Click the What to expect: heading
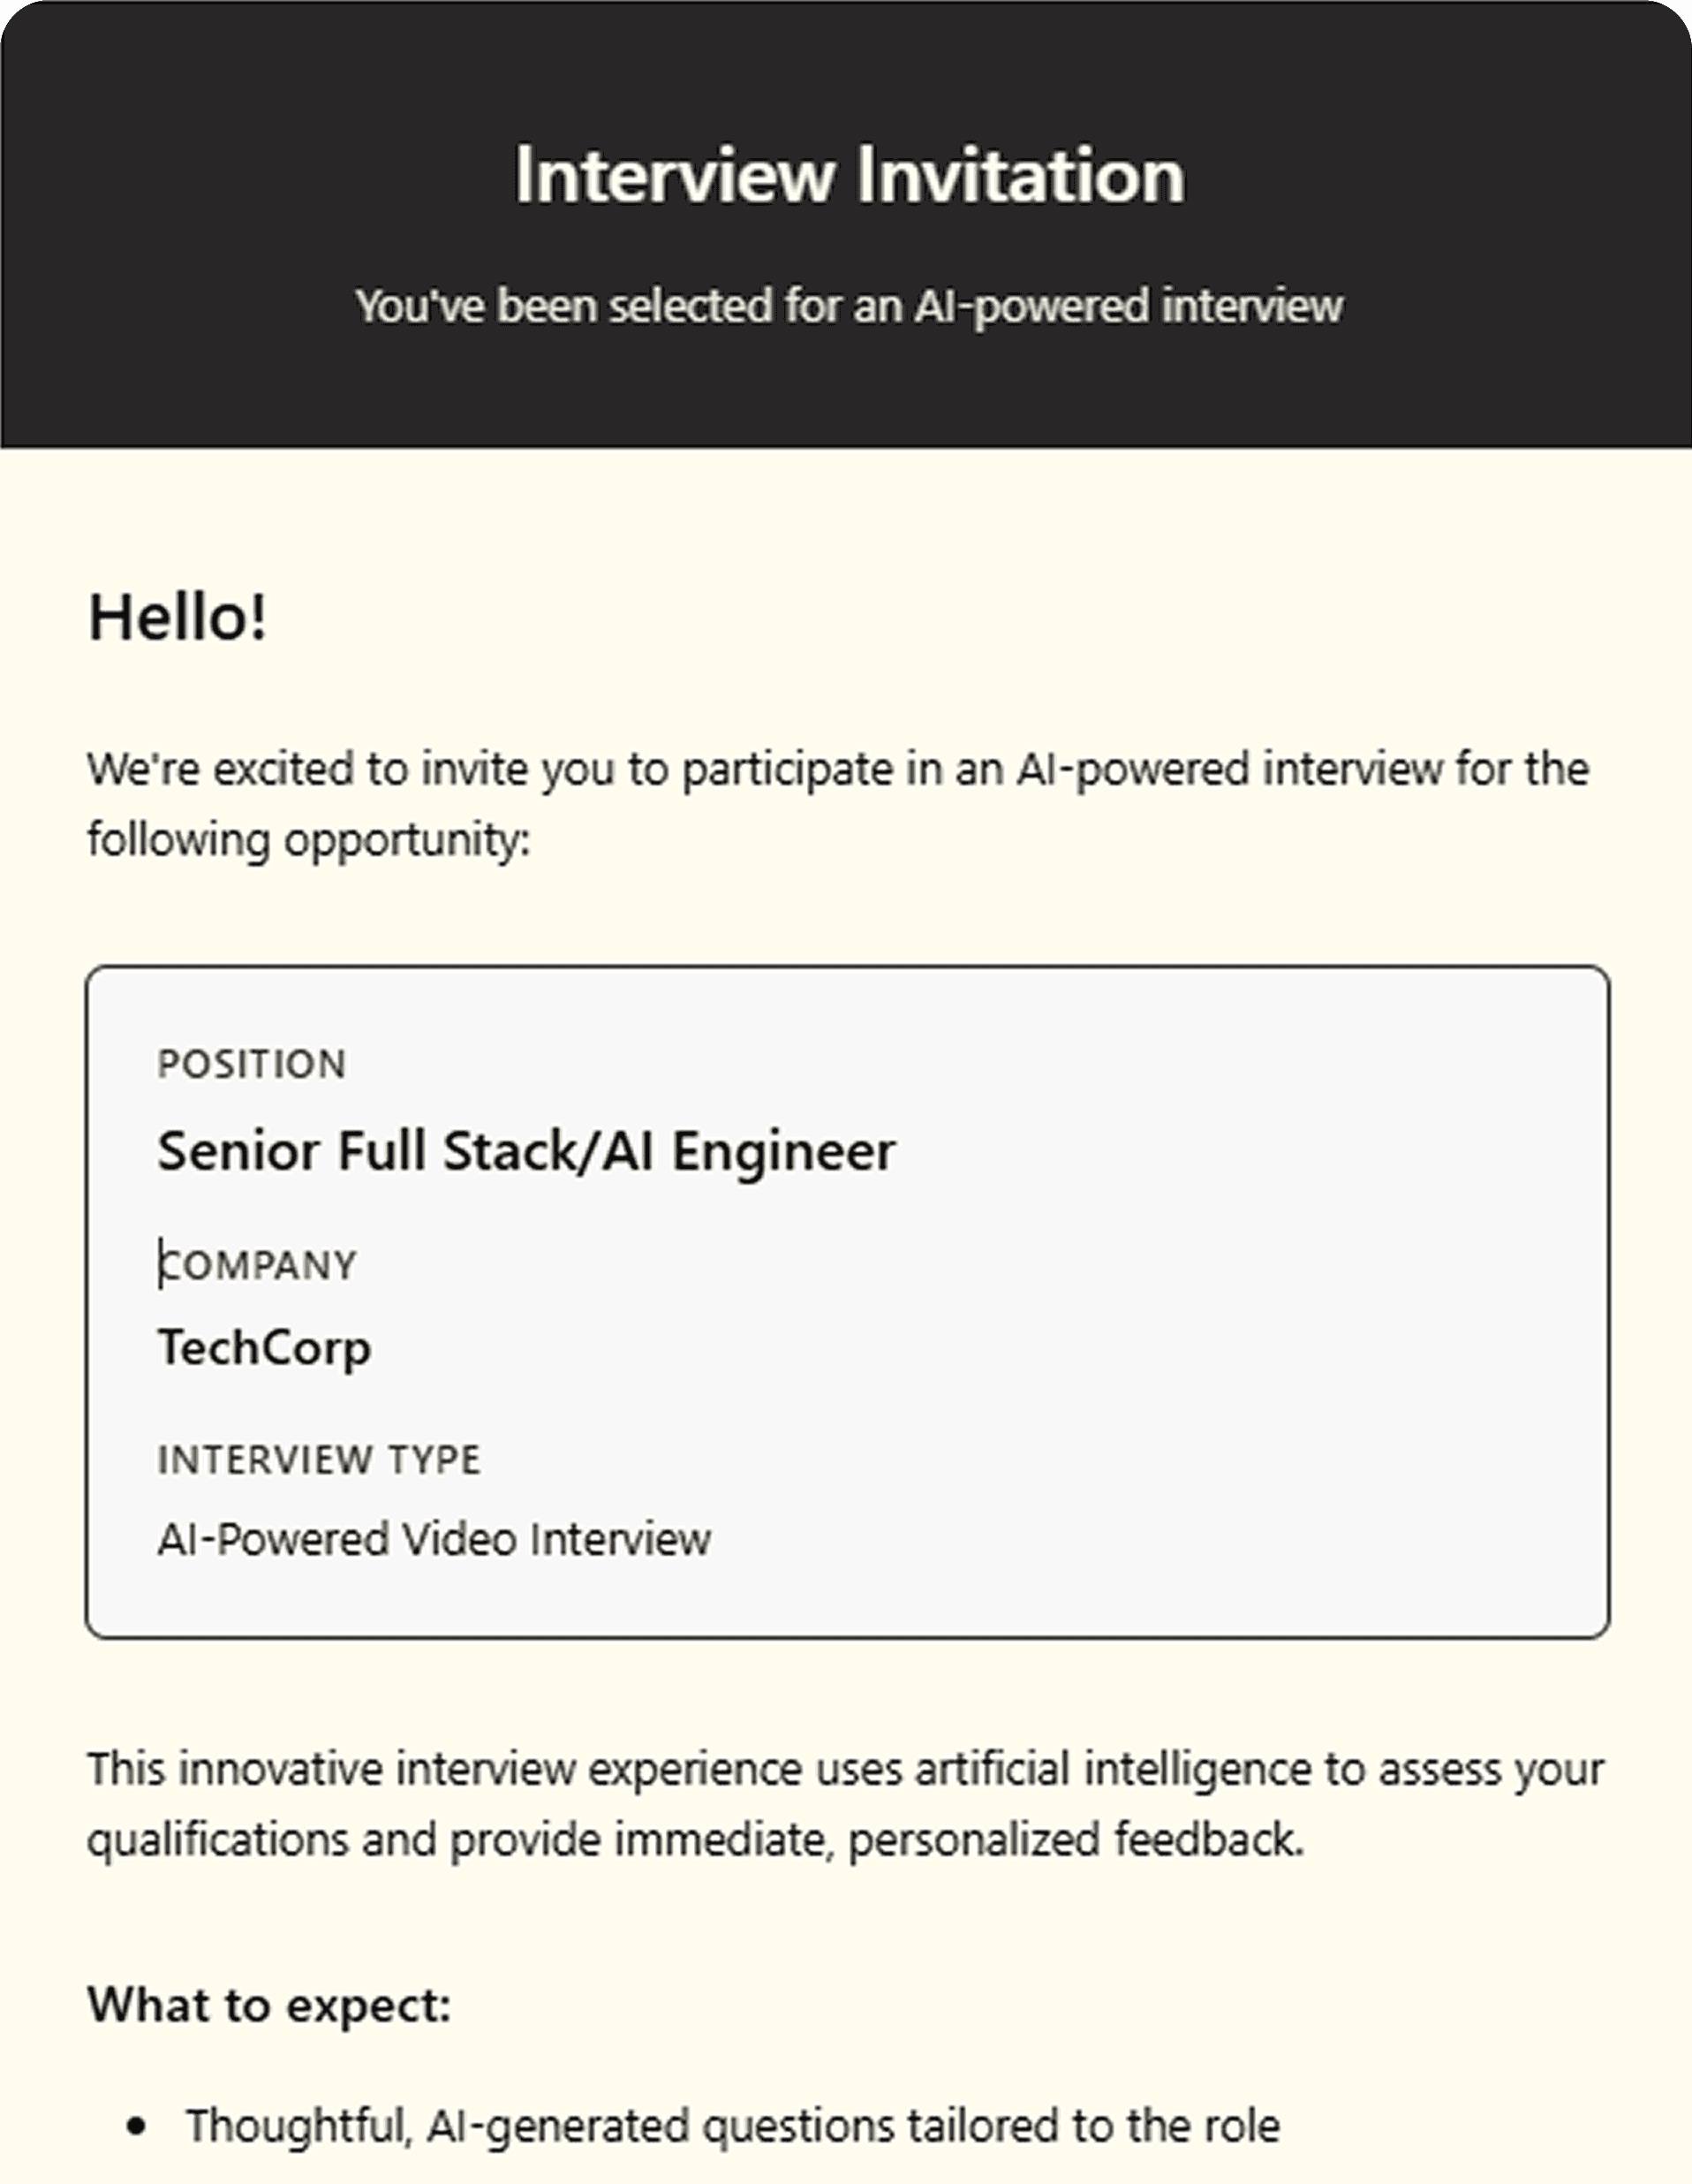The height and width of the screenshot is (2184, 1692). [x=270, y=2005]
